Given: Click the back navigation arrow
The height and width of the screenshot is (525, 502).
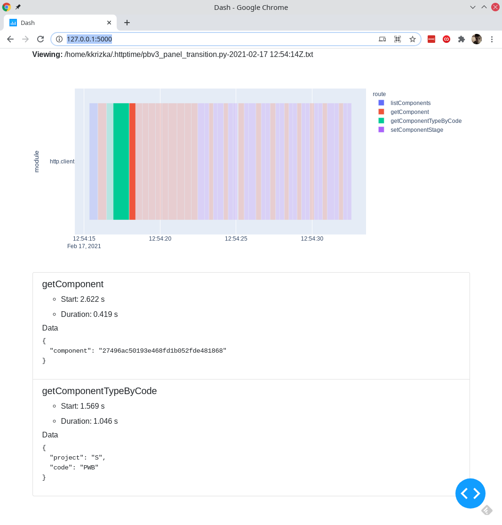Looking at the screenshot, I should pos(10,39).
